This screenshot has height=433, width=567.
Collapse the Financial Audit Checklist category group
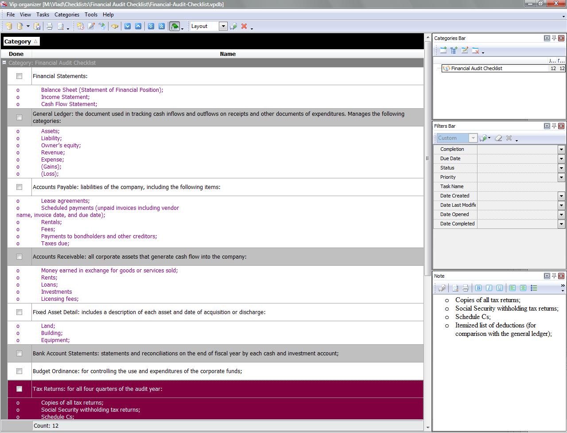coord(4,63)
